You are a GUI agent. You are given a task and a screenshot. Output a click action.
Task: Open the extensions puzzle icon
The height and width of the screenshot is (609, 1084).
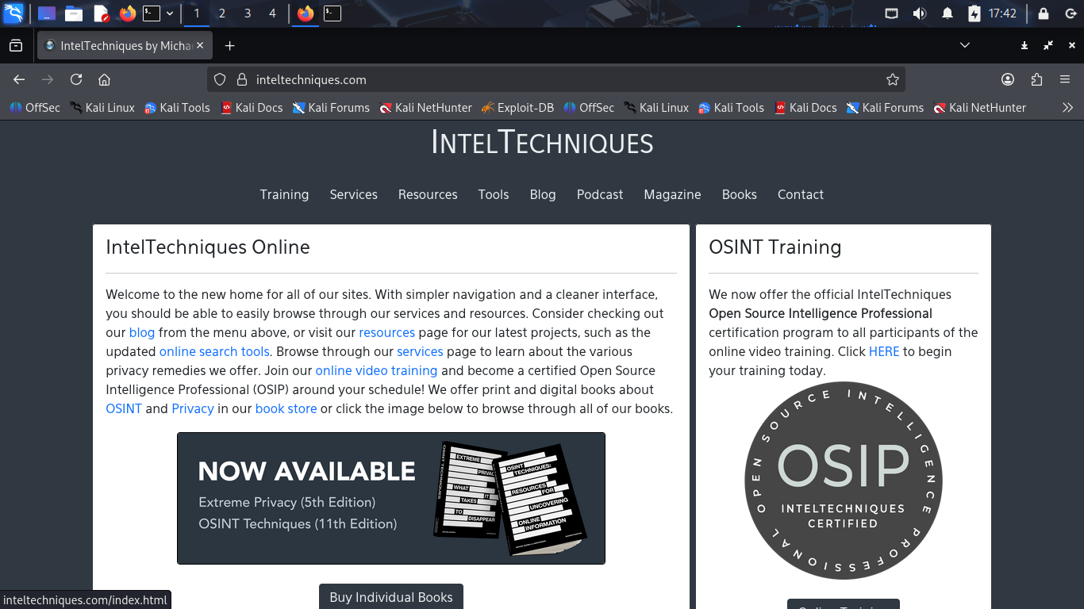pos(1036,79)
